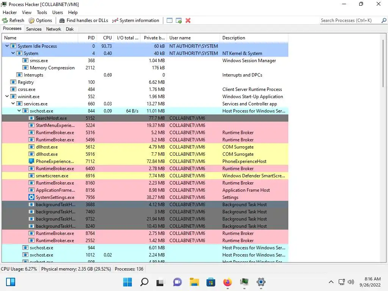This screenshot has height=291, width=388.
Task: Select StartMenuExperie... process row
Action: click(145, 125)
